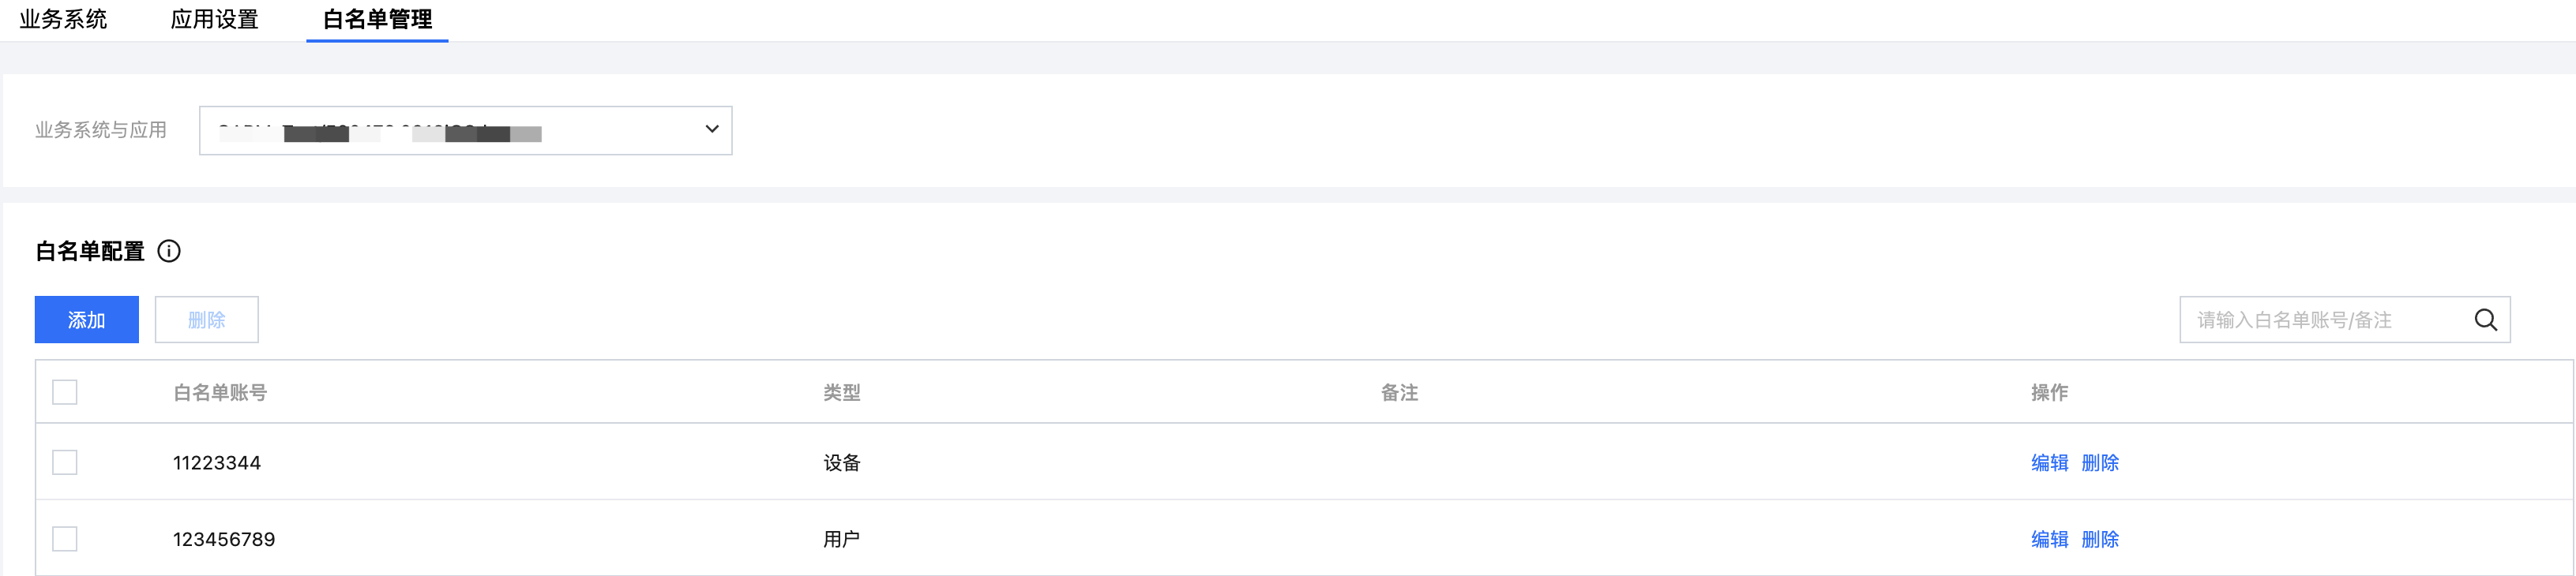Edit the 123456789 whitelist entry
Screen dimensions: 2576x576
(x=2049, y=540)
